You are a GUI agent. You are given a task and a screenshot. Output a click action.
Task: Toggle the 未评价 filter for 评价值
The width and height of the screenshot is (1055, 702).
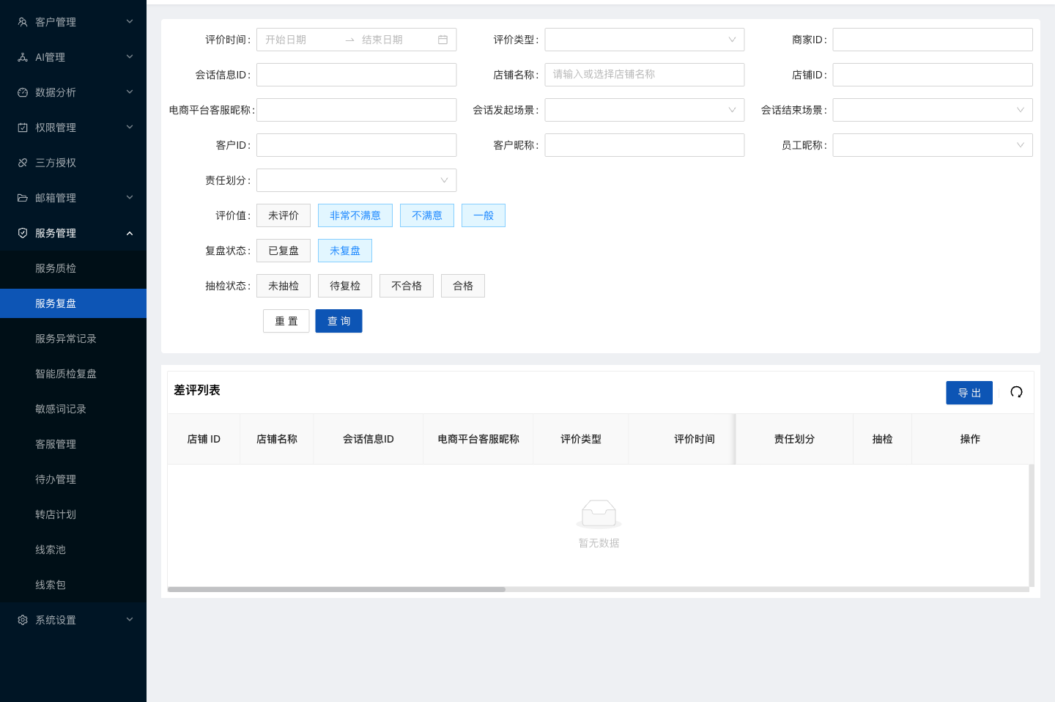pos(284,215)
